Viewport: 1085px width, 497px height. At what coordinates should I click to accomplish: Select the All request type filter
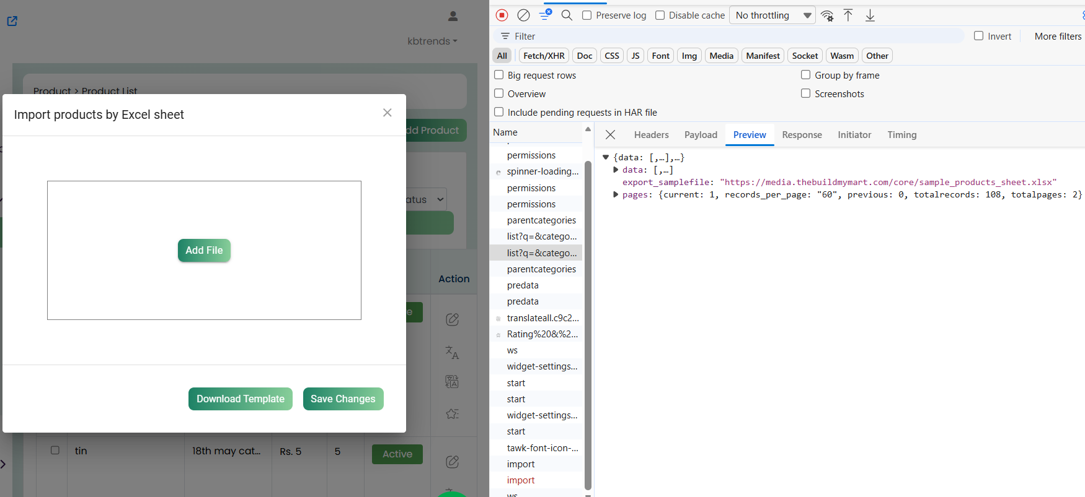[x=502, y=56]
